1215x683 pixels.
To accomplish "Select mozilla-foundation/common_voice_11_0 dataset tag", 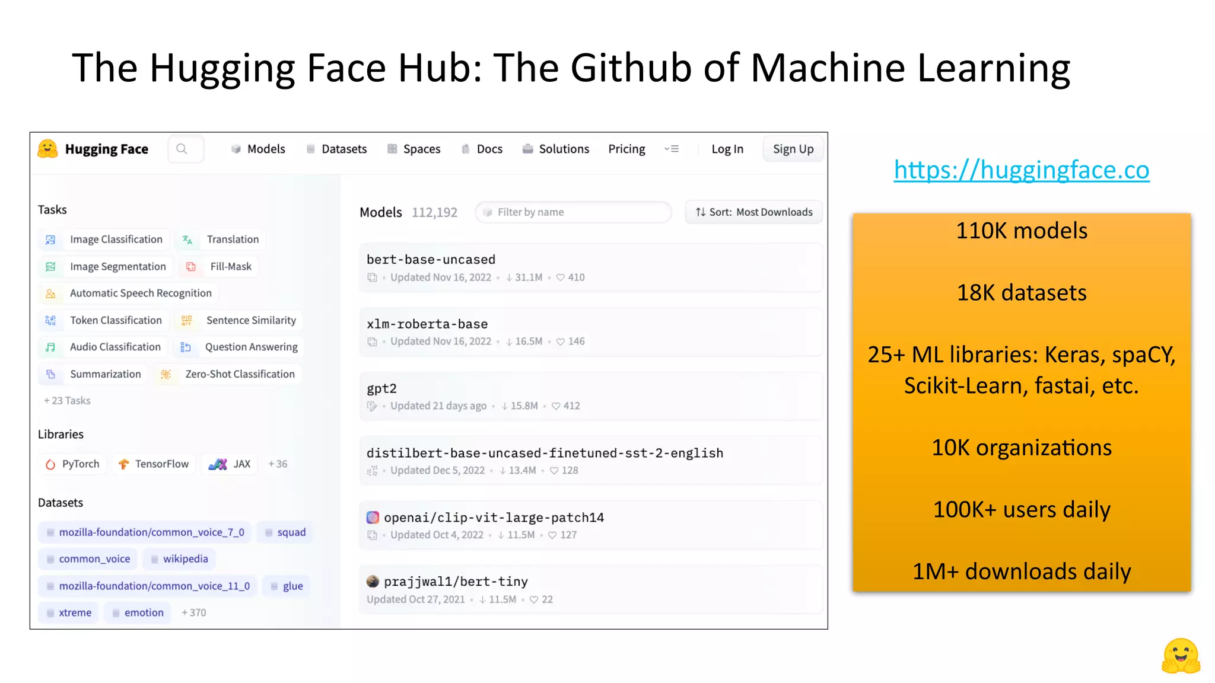I will click(x=148, y=586).
